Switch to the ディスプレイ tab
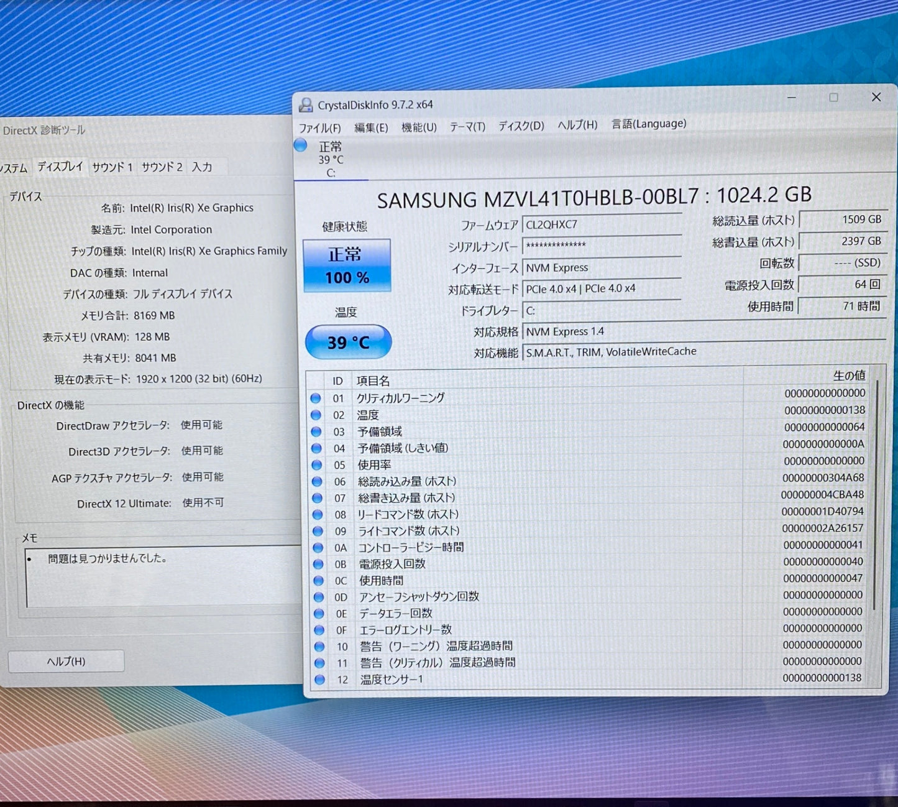The image size is (898, 807). pyautogui.click(x=59, y=167)
